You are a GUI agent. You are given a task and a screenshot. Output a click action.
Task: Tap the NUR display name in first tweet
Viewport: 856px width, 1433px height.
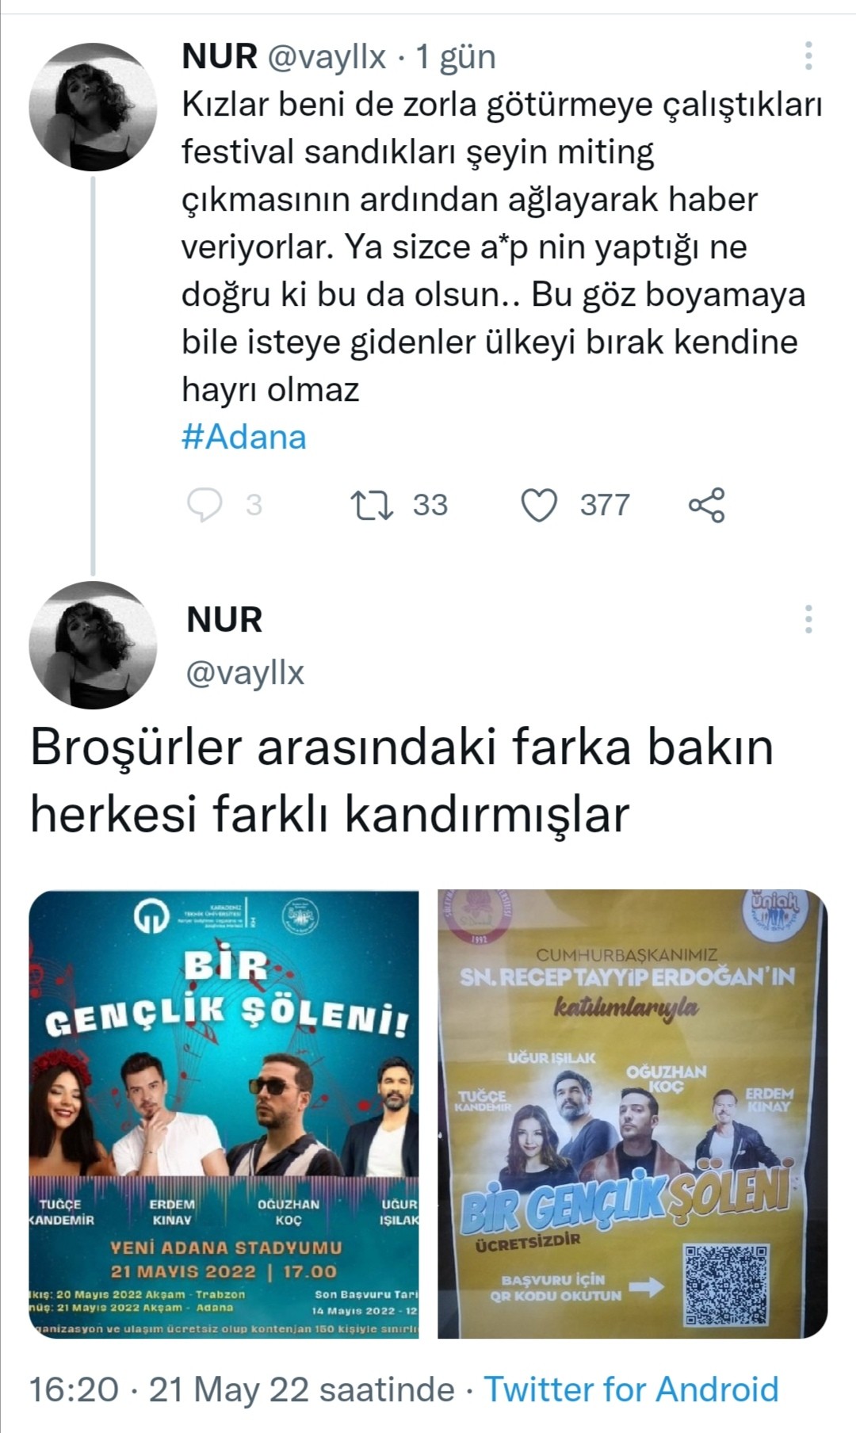pyautogui.click(x=220, y=57)
